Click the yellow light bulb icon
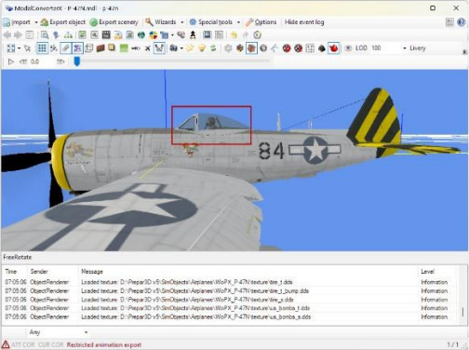 202,48
